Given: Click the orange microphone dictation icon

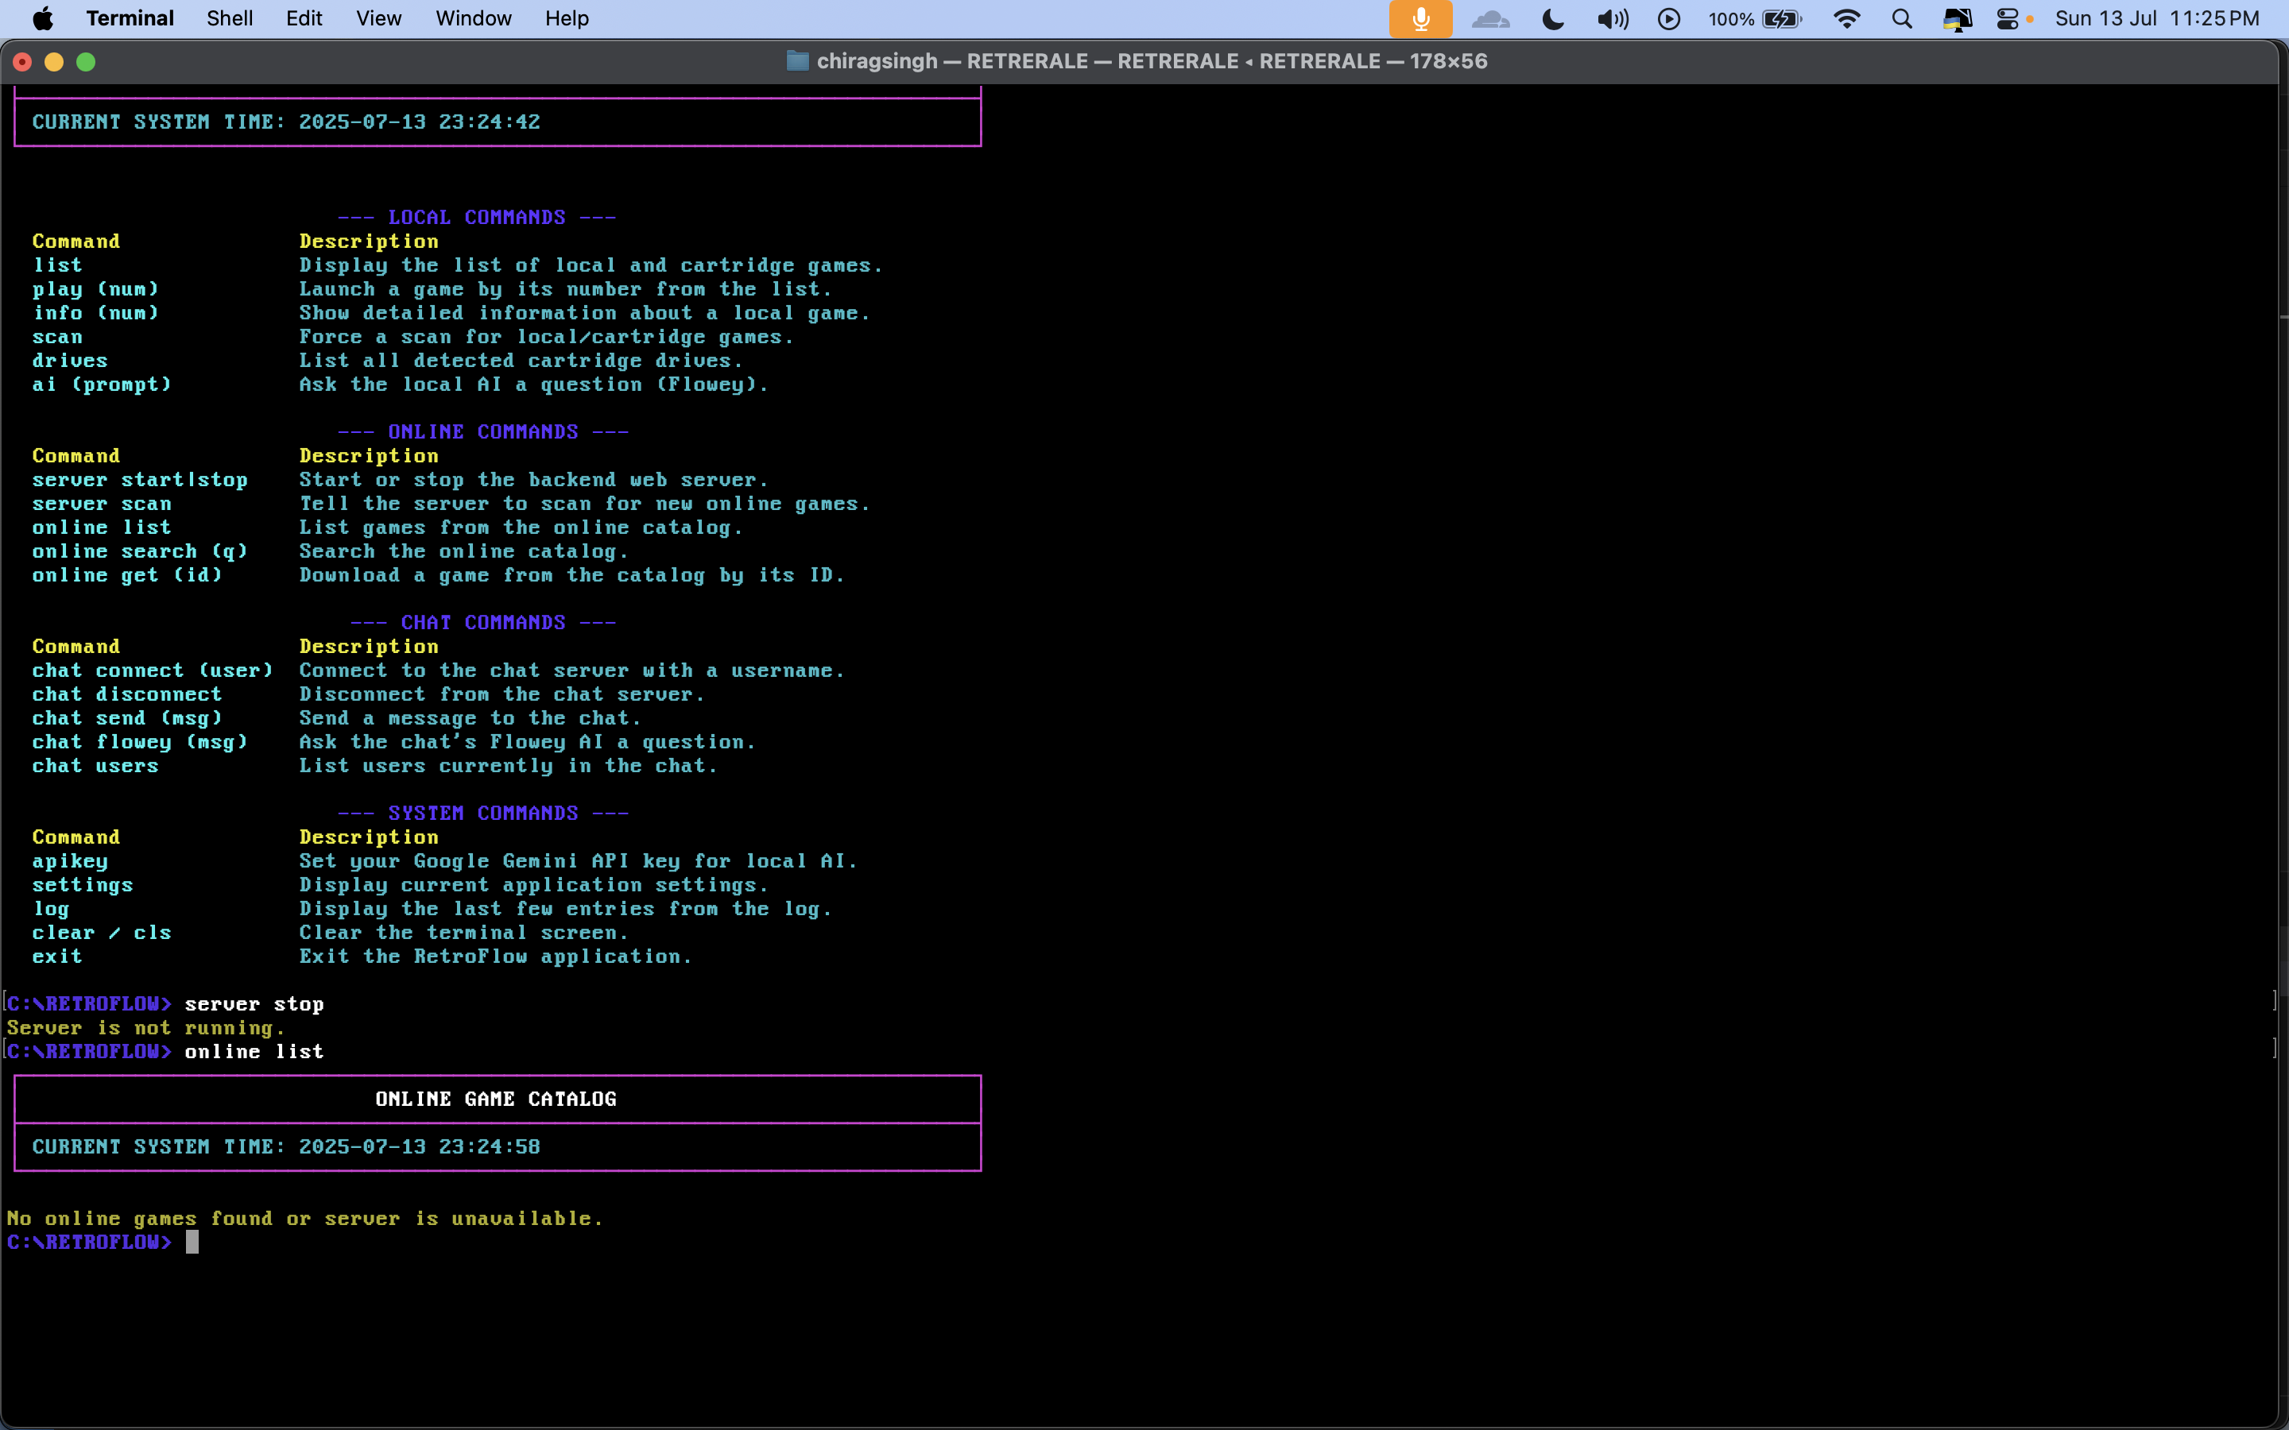Looking at the screenshot, I should (1419, 19).
